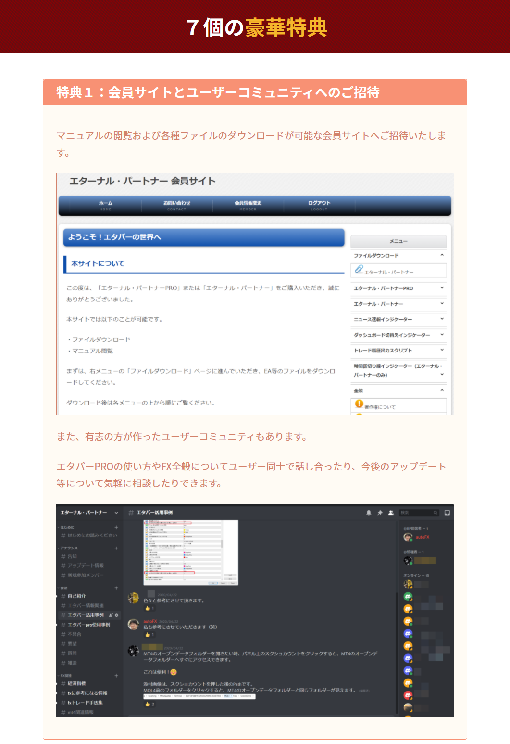The image size is (510, 744).
Task: Click thumbs-up reaction under 色々と参考にさせて頂きます
Action: pos(149,608)
